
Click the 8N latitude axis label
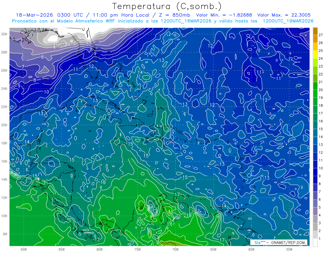point(5,234)
